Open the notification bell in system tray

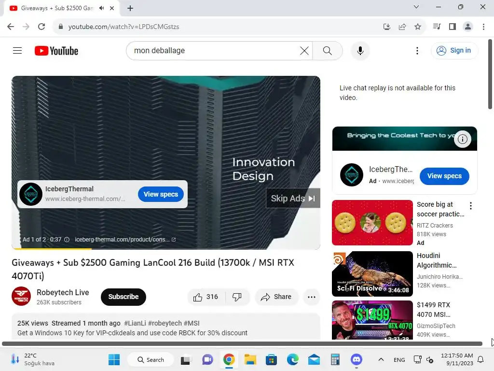pyautogui.click(x=480, y=359)
